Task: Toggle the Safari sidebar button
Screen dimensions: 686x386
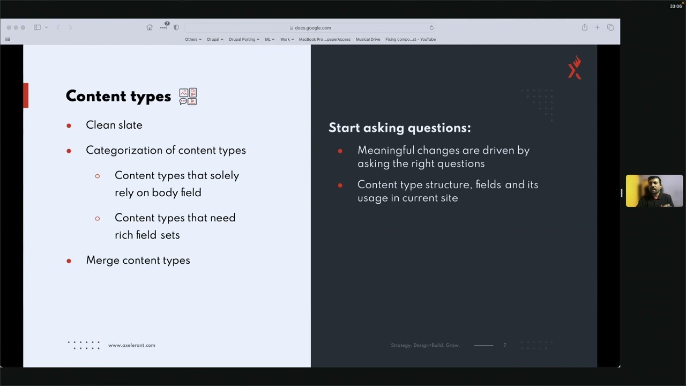Action: tap(37, 27)
